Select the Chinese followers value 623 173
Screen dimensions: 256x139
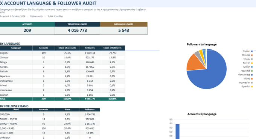90,58
